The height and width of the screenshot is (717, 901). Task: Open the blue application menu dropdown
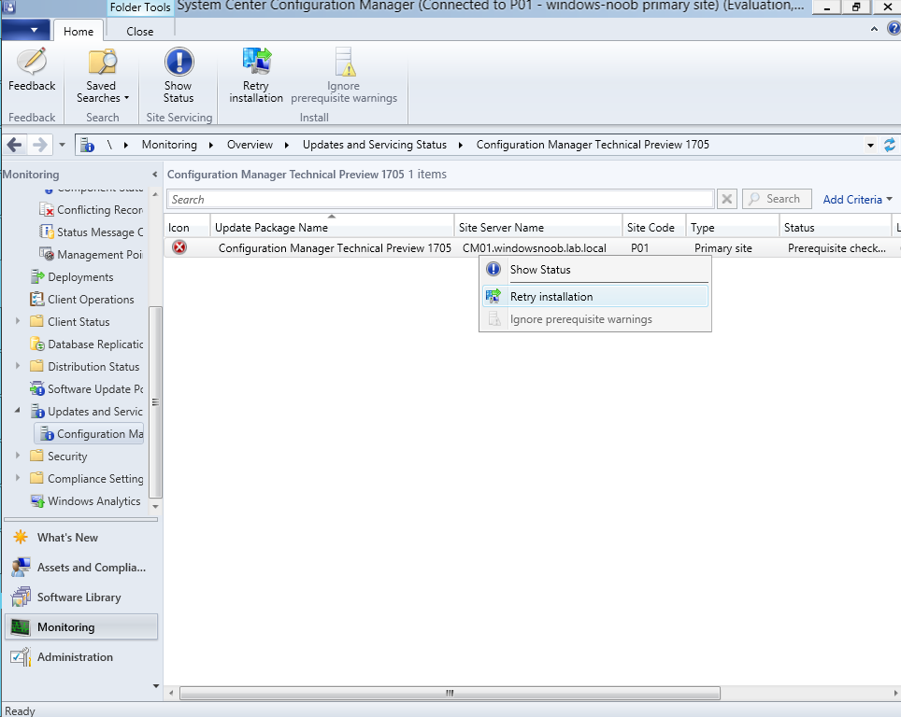(x=24, y=30)
